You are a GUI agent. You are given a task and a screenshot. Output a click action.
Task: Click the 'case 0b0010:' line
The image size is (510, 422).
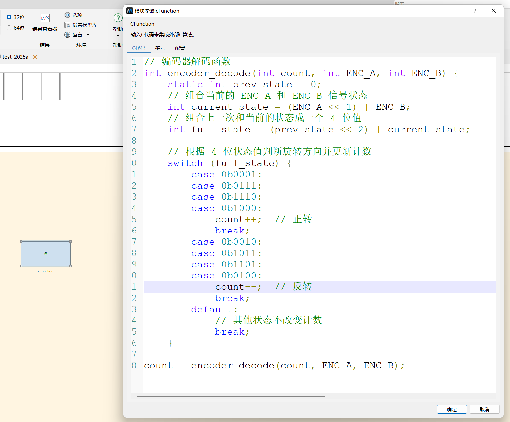pyautogui.click(x=226, y=242)
